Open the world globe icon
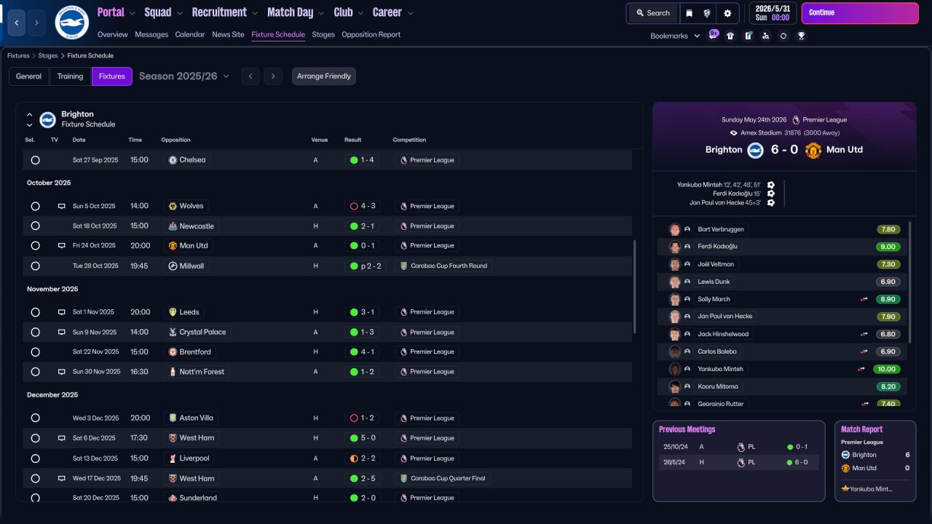 tap(707, 13)
